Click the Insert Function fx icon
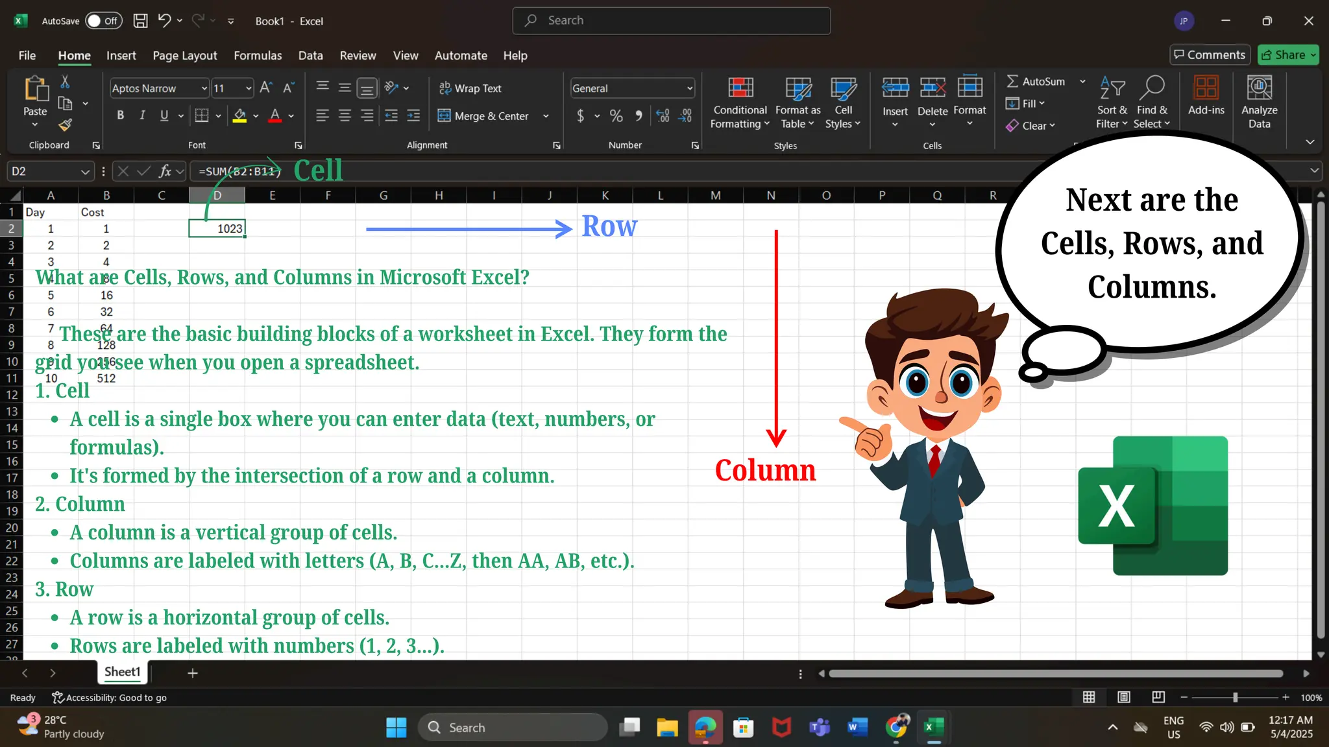 coord(165,171)
